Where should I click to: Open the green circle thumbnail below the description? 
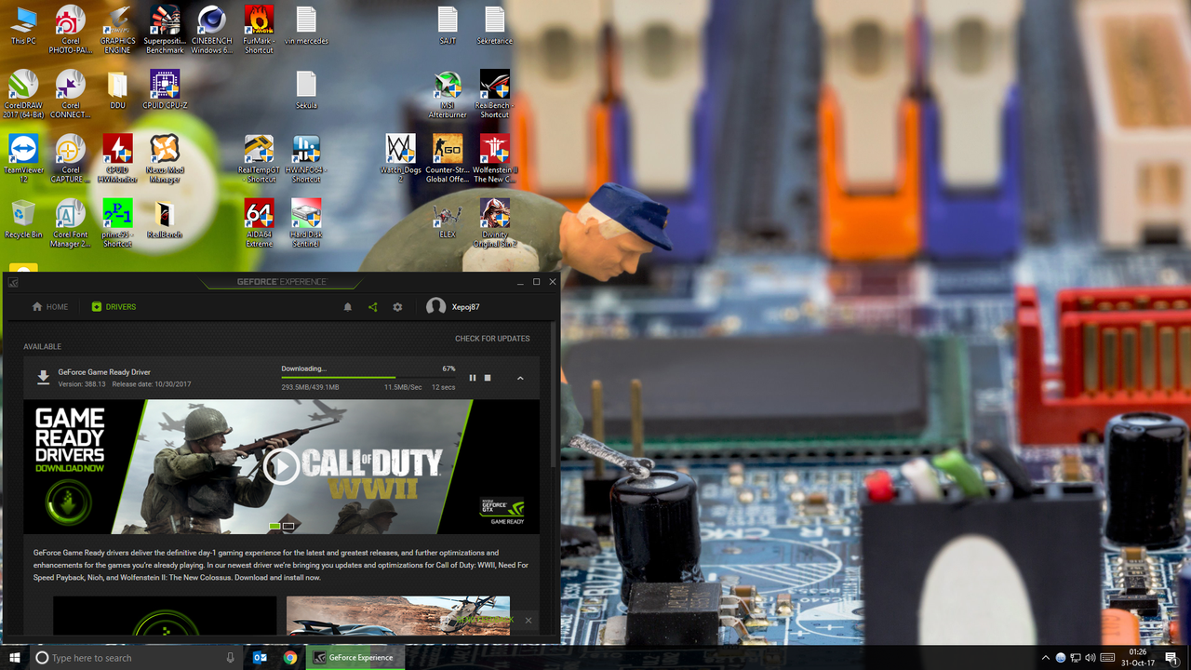pyautogui.click(x=165, y=616)
